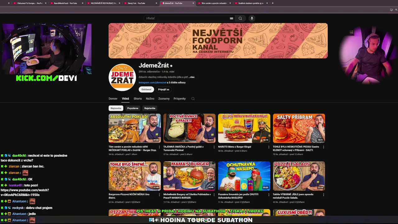Open options menu for the SALTY video
The width and height of the screenshot is (398, 224).
click(324, 147)
